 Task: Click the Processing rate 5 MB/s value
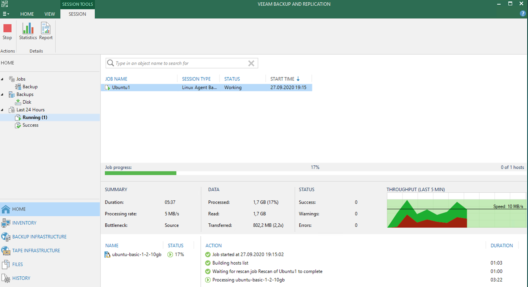pos(172,214)
